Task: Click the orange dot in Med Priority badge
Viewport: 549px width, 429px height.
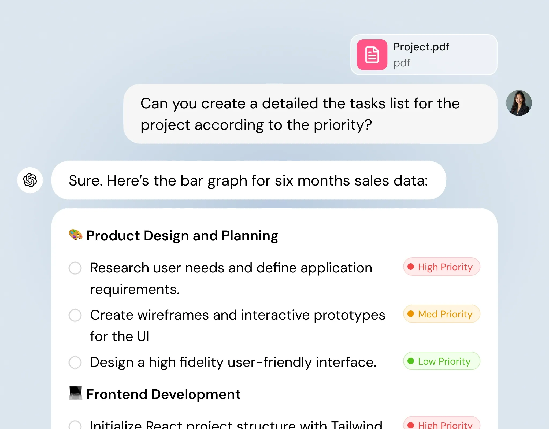Action: click(x=410, y=314)
